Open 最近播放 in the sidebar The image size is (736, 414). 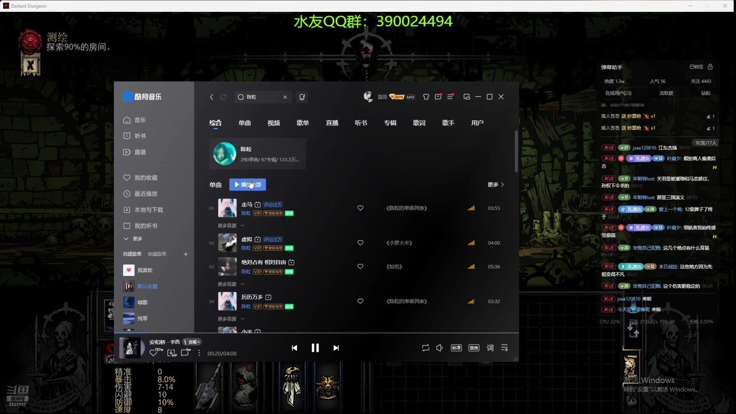(x=140, y=194)
